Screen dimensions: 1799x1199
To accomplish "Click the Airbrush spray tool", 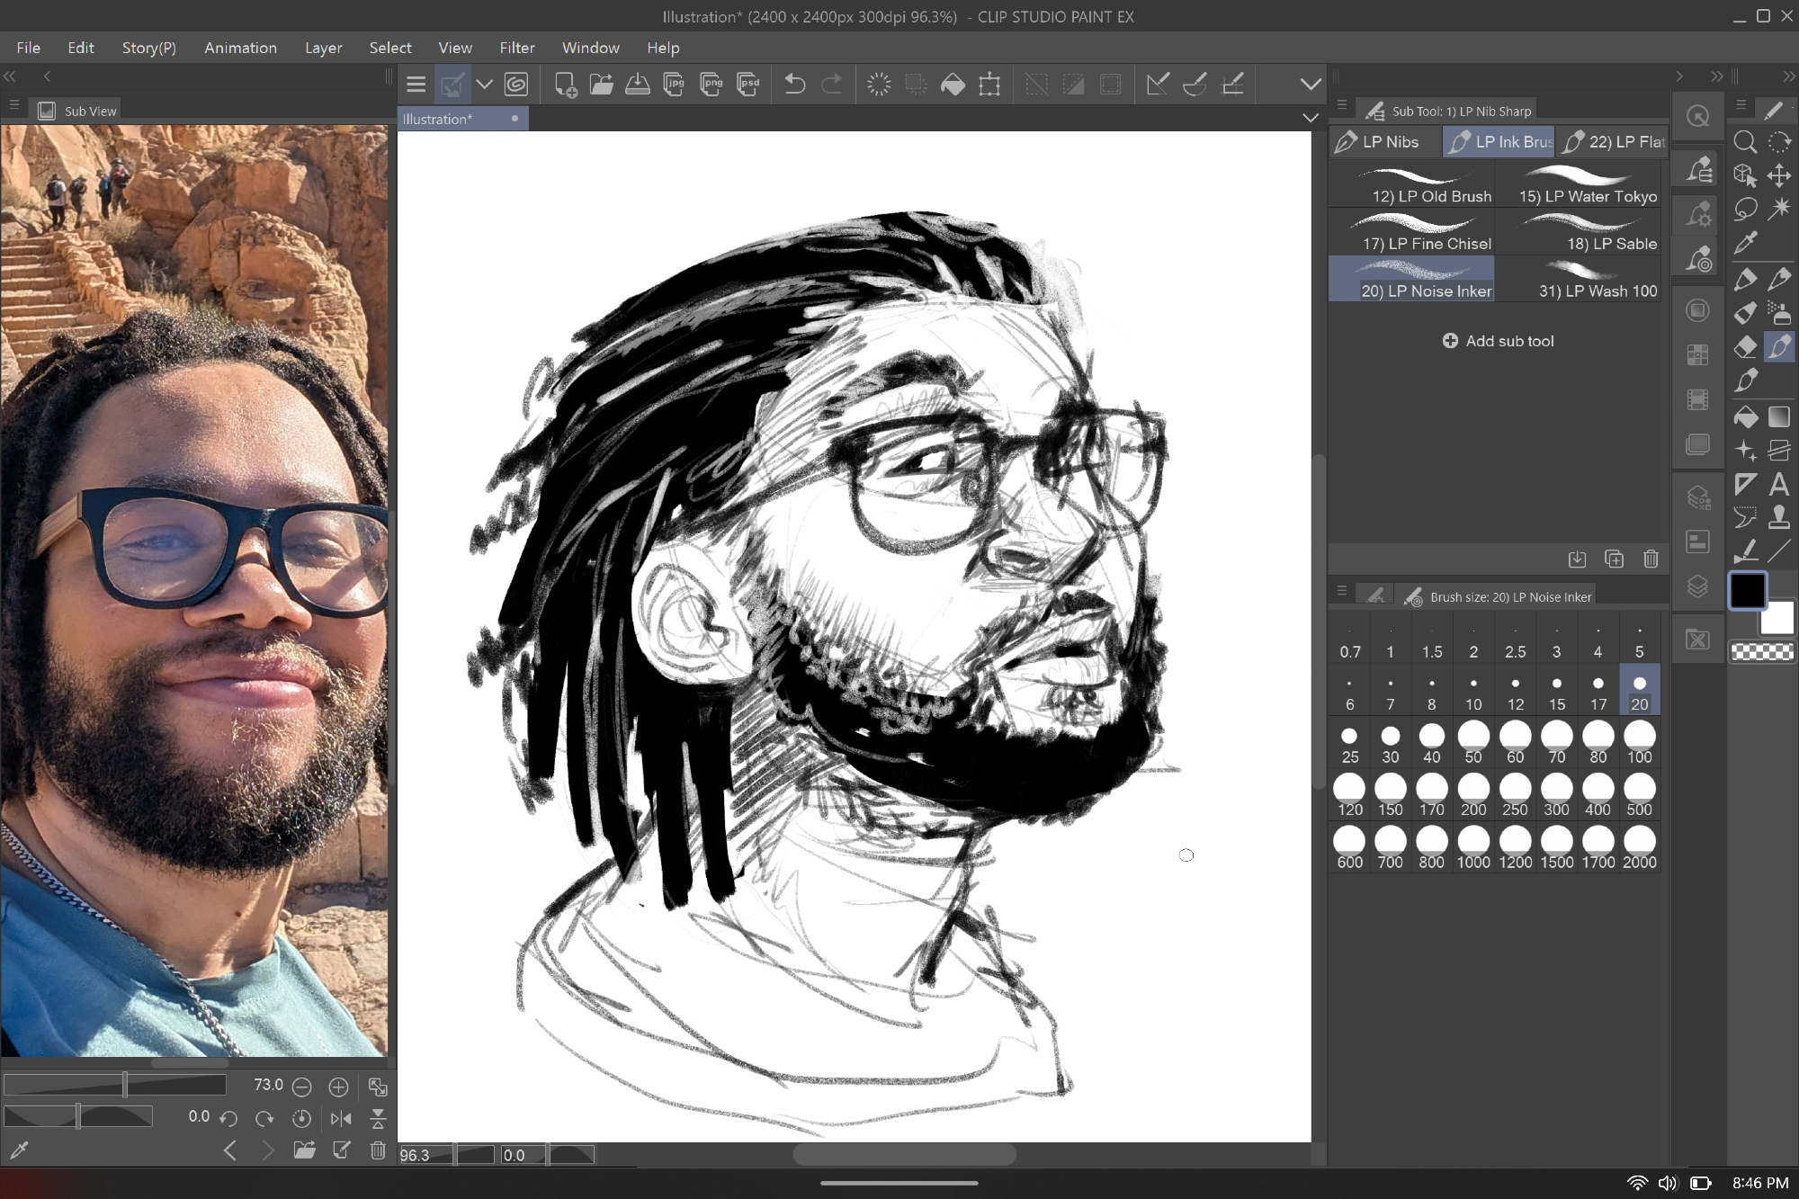I will (1778, 313).
